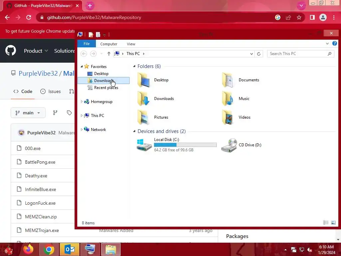Select the CD Drive (D:) icon
The image size is (341, 256).
point(229,145)
